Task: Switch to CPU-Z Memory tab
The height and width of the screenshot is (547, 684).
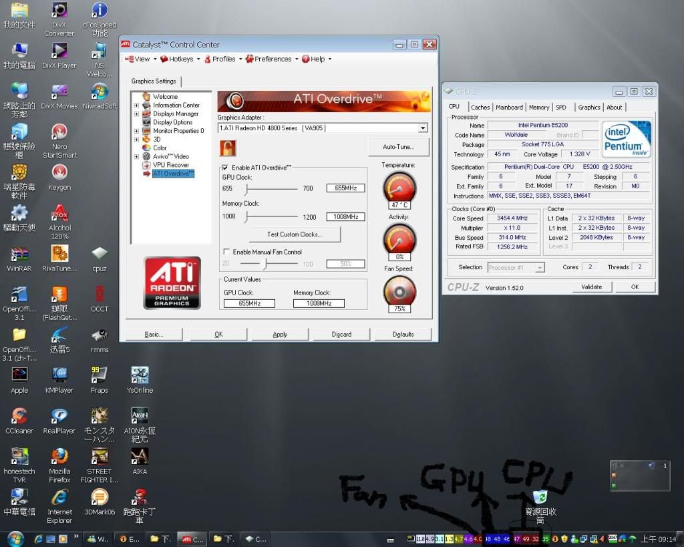Action: pos(539,108)
